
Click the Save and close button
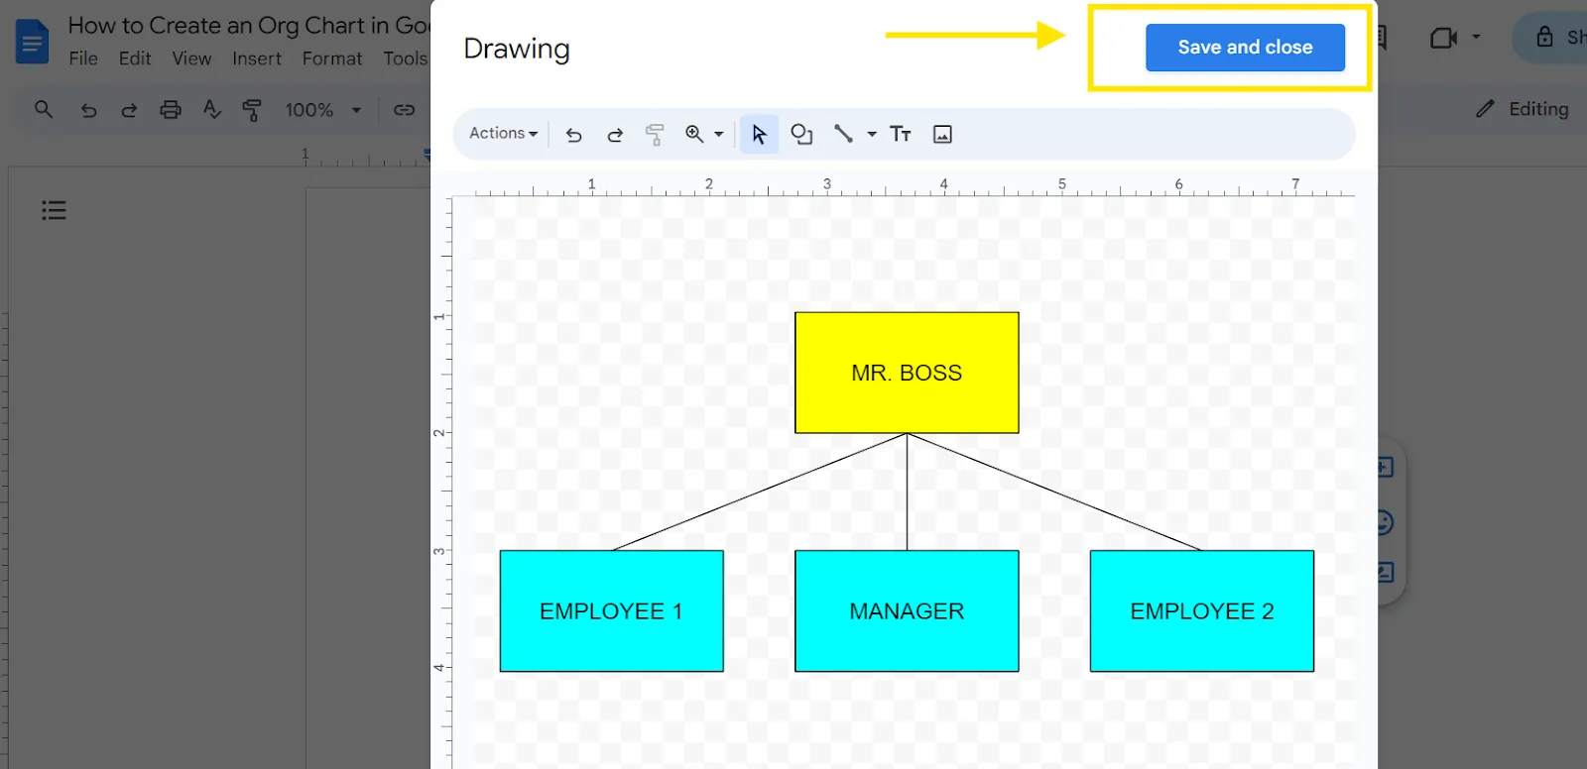1245,48
